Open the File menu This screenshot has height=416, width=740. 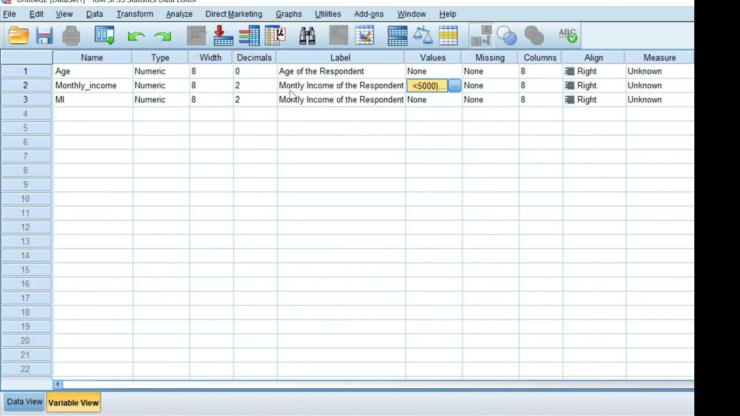[x=9, y=14]
